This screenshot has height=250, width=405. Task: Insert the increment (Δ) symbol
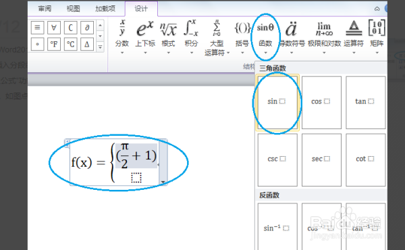click(x=87, y=44)
